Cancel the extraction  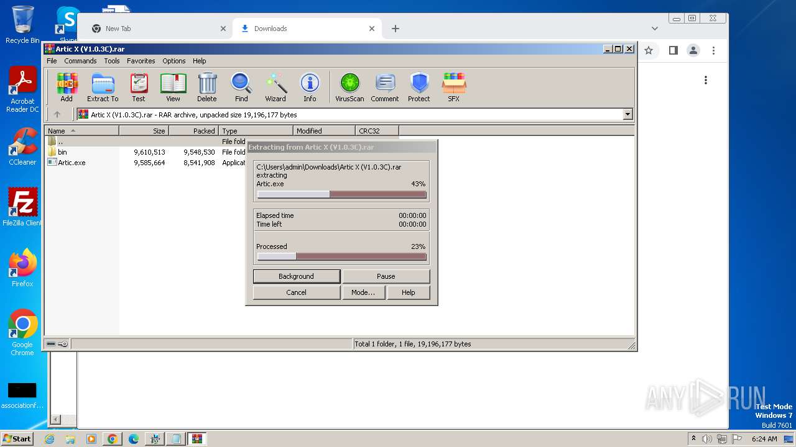click(x=297, y=292)
